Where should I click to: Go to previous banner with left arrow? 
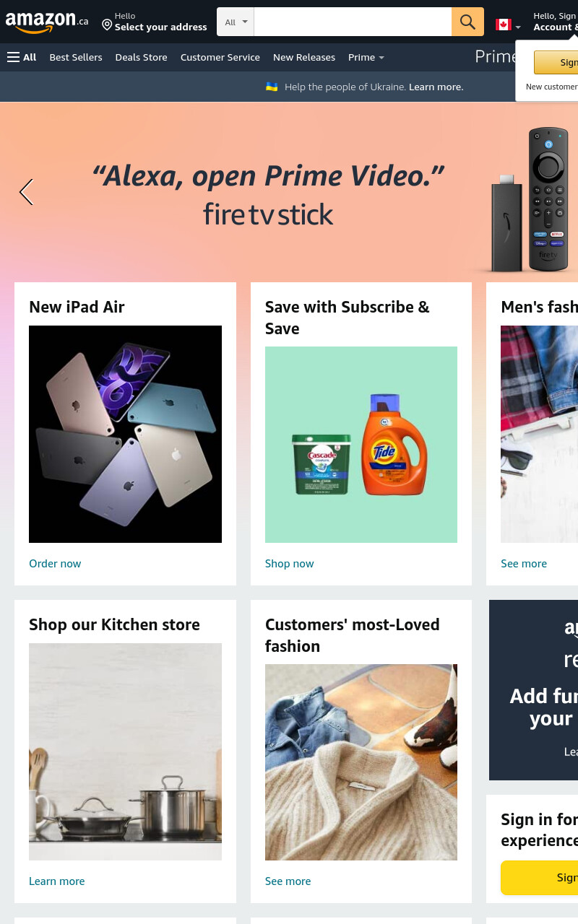point(26,192)
